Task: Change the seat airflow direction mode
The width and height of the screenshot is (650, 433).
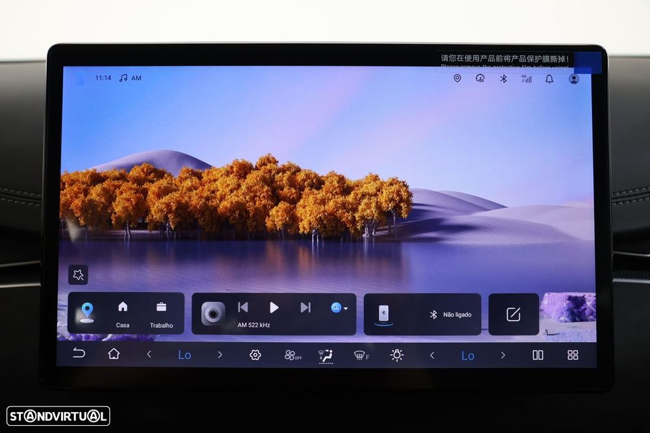Action: pyautogui.click(x=326, y=356)
